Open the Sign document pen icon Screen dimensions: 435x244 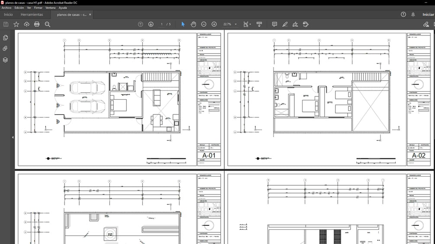pyautogui.click(x=295, y=24)
